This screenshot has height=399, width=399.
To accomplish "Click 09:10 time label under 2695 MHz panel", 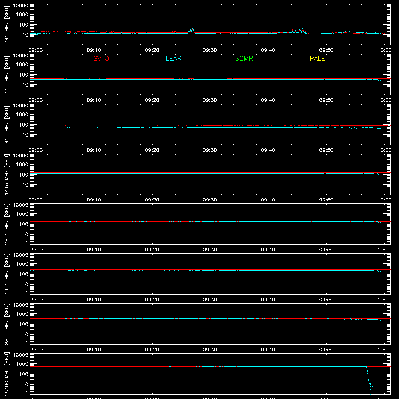I will pyautogui.click(x=94, y=250).
